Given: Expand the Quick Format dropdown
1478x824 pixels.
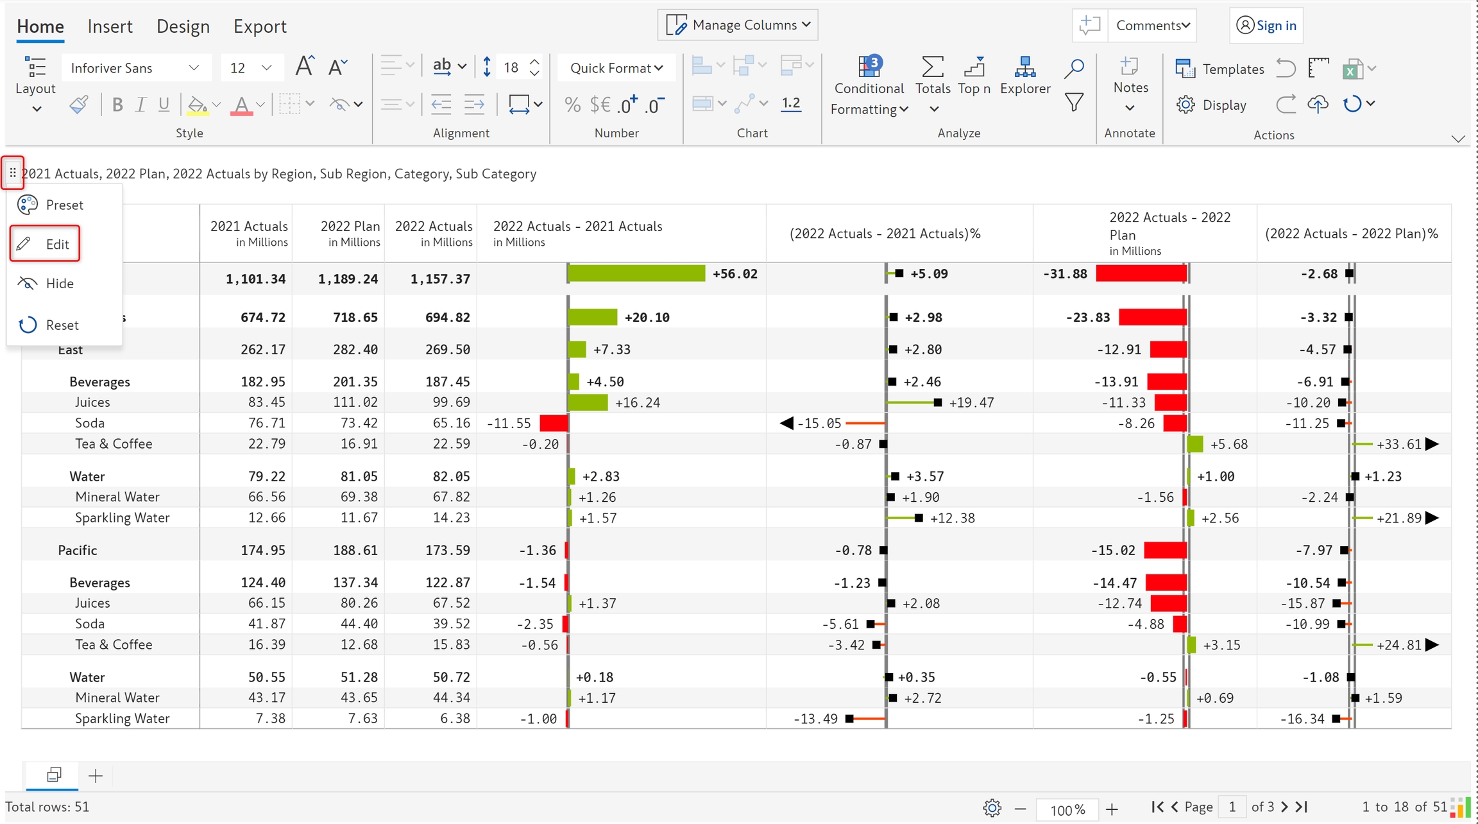Looking at the screenshot, I should [616, 68].
